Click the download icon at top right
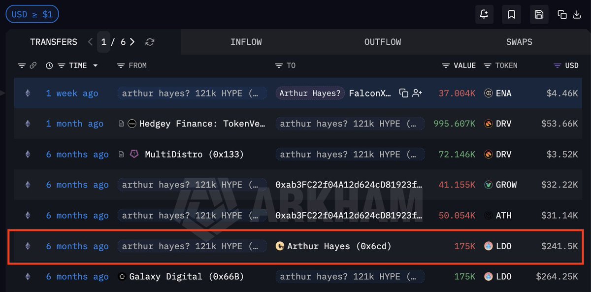Viewport: 591px width, 292px height. (577, 14)
